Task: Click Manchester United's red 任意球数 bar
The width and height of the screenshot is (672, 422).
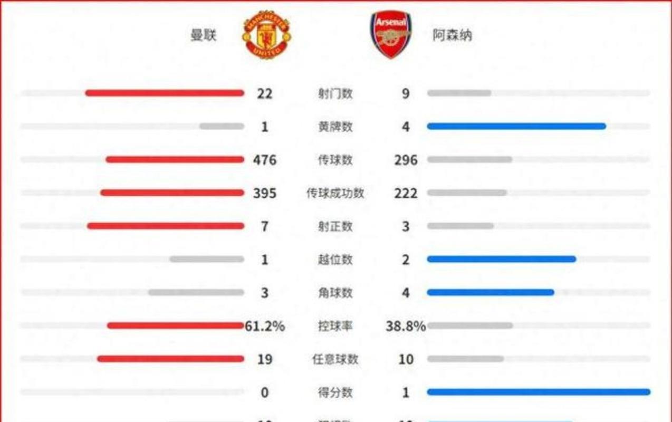Action: (x=170, y=359)
